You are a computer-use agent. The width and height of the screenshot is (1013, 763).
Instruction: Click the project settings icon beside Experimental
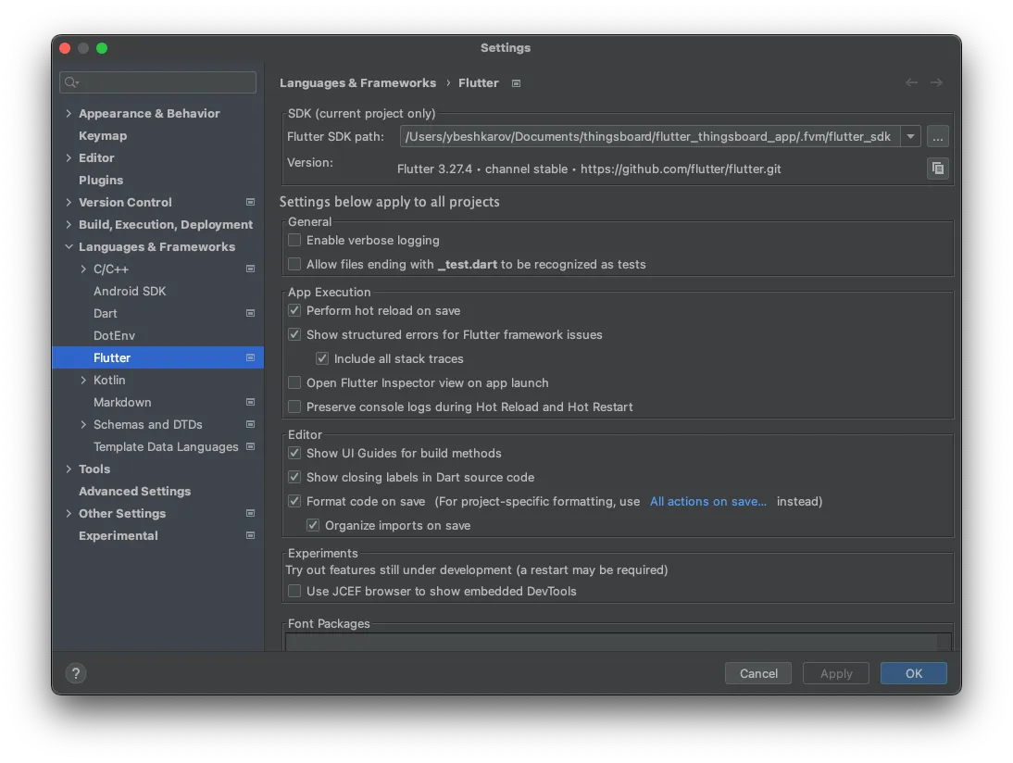tap(250, 535)
